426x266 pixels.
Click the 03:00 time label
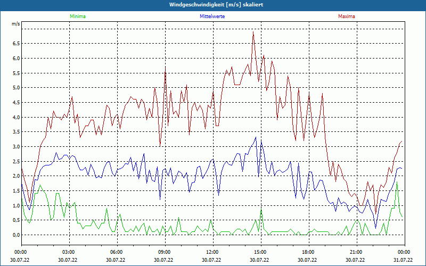[x=68, y=252]
